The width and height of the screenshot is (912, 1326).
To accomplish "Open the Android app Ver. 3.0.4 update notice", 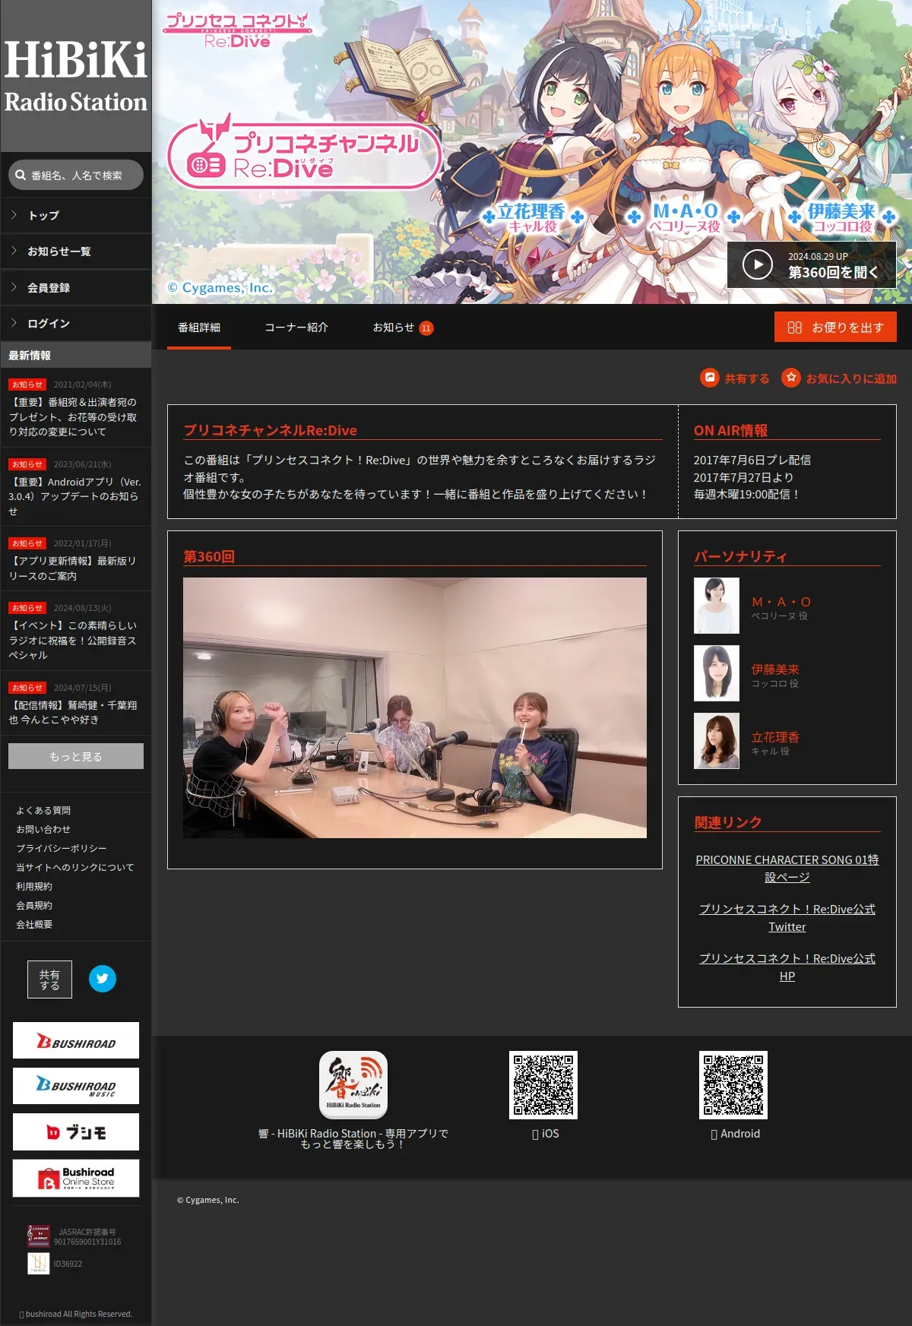I will click(x=74, y=496).
